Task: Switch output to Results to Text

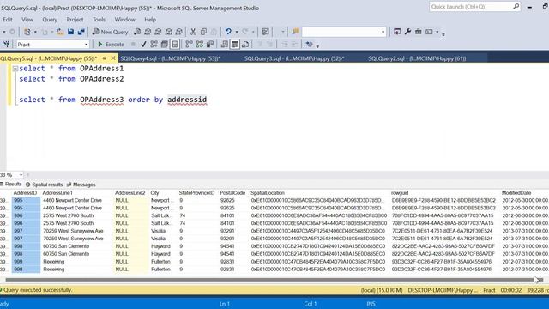Action: click(x=225, y=44)
